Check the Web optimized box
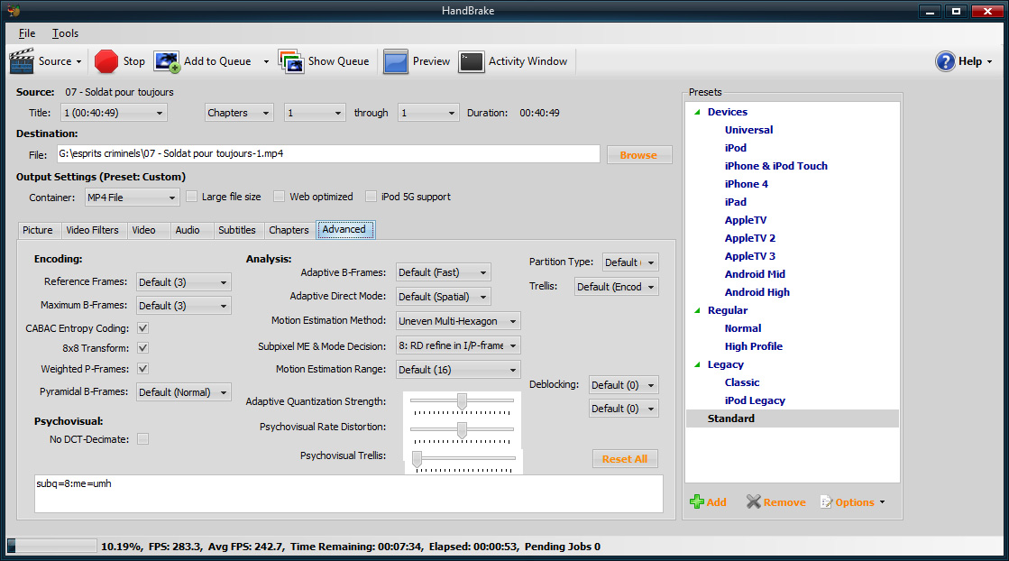 point(280,197)
